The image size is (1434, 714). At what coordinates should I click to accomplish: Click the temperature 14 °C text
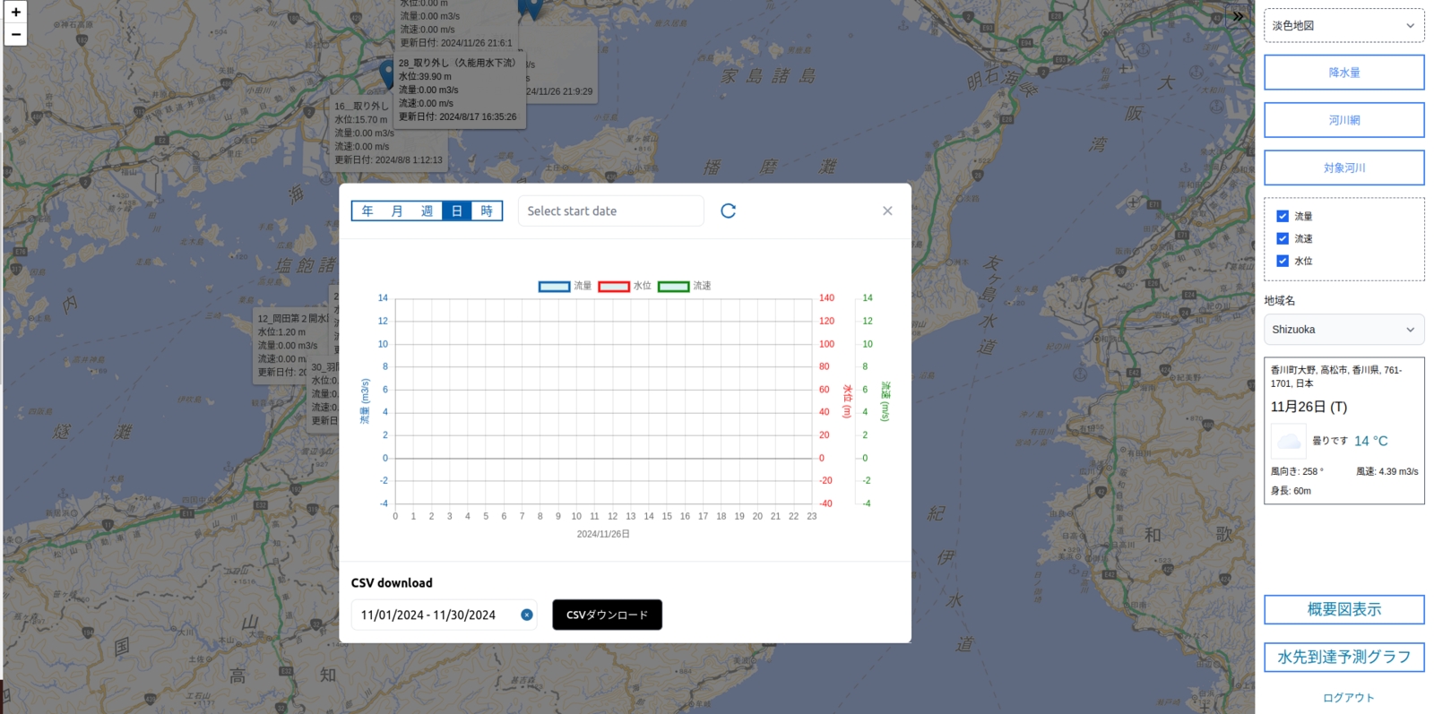pyautogui.click(x=1370, y=441)
